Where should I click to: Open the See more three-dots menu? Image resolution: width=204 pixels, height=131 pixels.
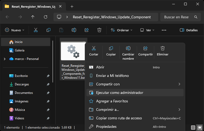point(164,30)
